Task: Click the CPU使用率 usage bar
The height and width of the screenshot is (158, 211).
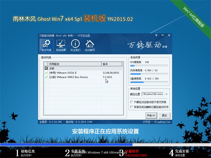Action: coord(149,66)
